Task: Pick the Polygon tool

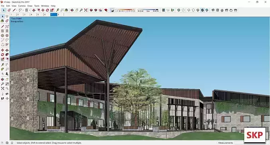Action: (7, 36)
